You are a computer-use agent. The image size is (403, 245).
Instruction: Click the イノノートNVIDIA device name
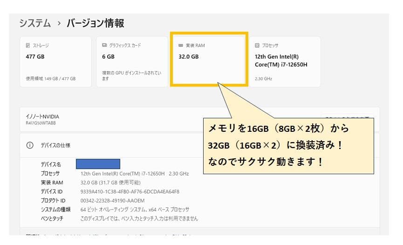[42, 116]
